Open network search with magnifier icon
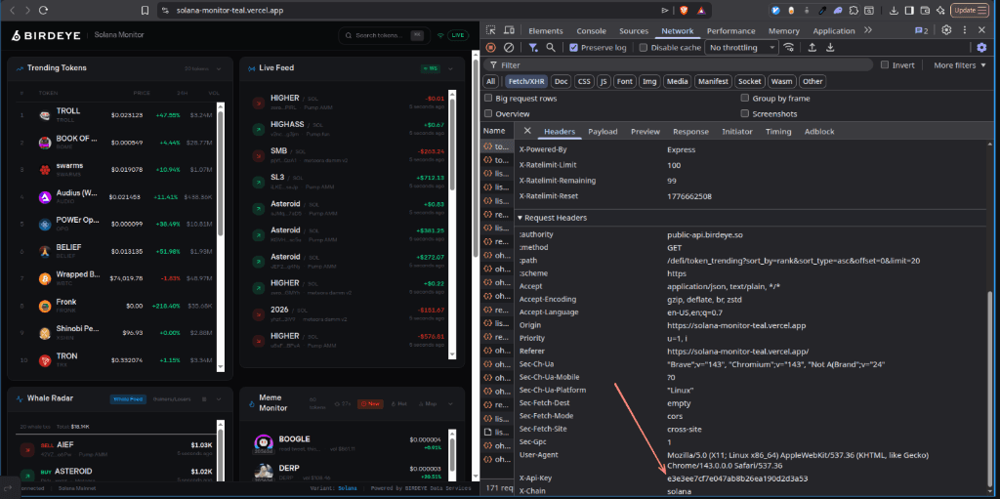This screenshot has height=499, width=1000. click(551, 47)
